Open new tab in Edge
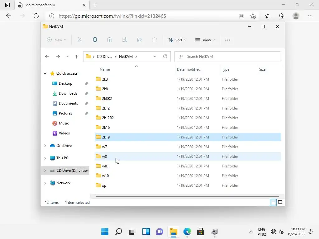The image size is (319, 239). click(x=95, y=5)
